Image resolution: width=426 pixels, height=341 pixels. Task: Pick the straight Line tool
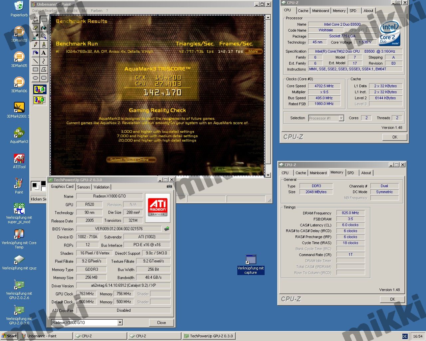[x=36, y=61]
